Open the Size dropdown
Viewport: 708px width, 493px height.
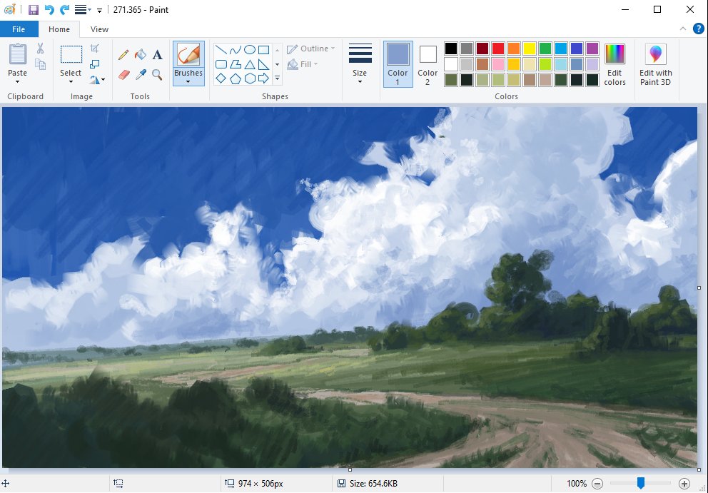point(360,64)
